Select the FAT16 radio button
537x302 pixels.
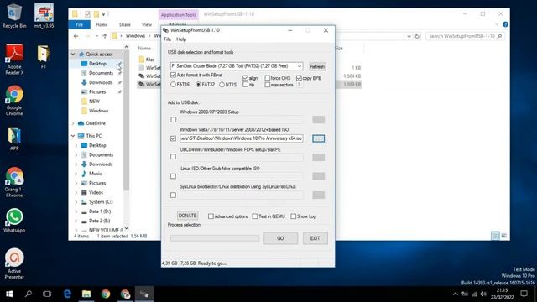(x=173, y=84)
